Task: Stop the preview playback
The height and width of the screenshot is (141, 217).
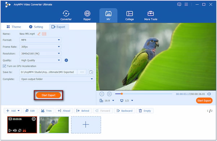Action: (109, 94)
